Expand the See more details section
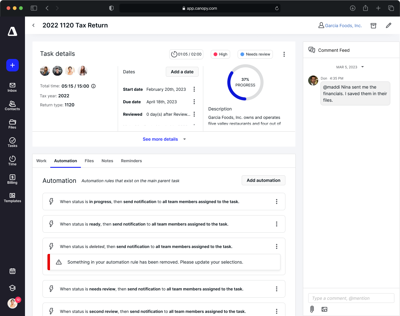This screenshot has height=316, width=400. pos(160,139)
